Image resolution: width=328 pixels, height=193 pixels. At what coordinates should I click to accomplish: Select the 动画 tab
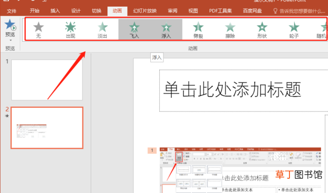pos(117,11)
